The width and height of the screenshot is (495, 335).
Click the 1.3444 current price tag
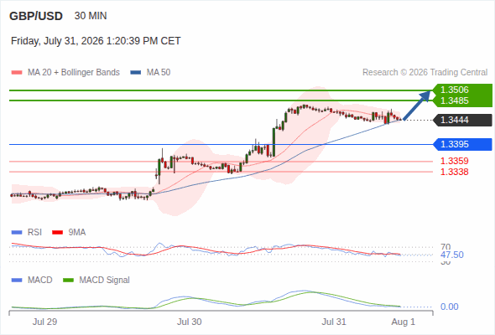coord(462,120)
